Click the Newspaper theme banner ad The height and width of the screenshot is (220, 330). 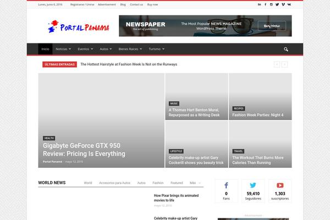pos(205,26)
